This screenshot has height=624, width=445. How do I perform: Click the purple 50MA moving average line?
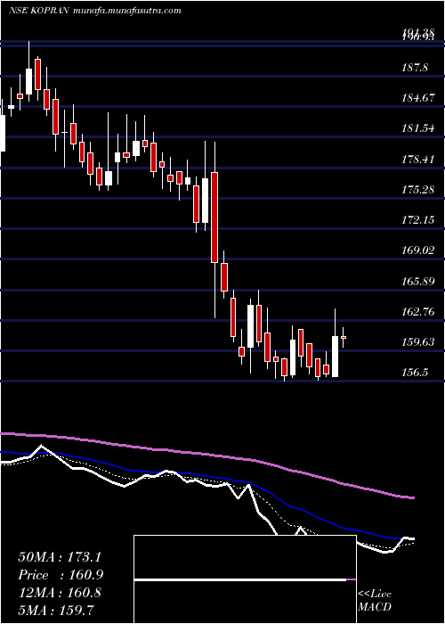(x=206, y=454)
